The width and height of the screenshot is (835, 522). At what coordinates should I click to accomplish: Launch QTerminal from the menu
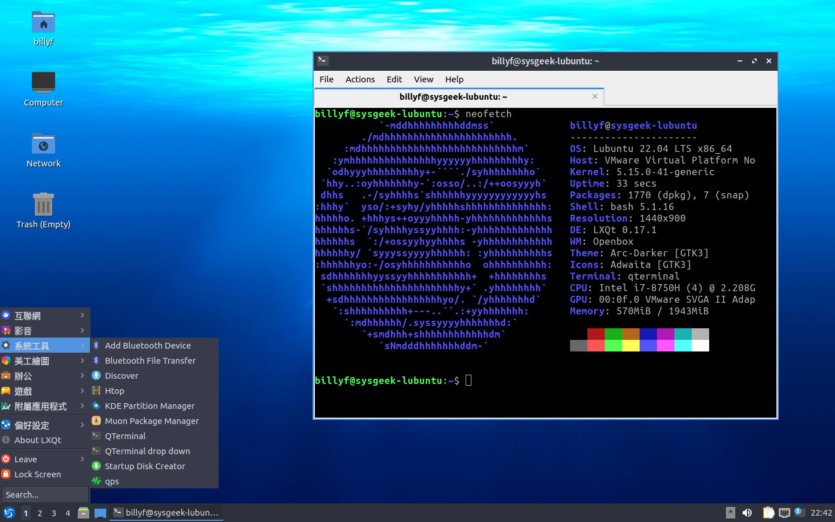click(x=154, y=436)
